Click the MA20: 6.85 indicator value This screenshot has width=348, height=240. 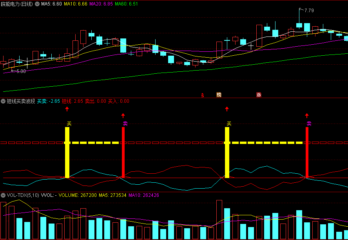(101, 4)
